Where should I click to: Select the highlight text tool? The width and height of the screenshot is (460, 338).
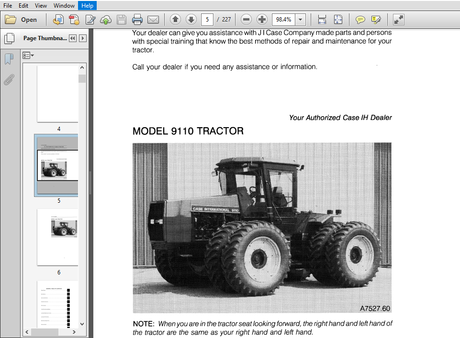376,20
